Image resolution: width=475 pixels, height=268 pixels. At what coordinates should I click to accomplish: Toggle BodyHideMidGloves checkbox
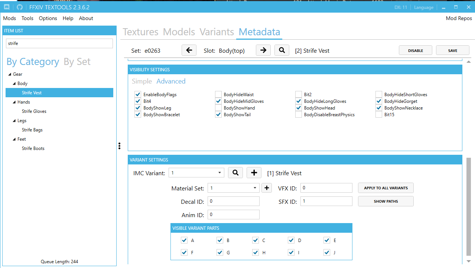click(218, 101)
